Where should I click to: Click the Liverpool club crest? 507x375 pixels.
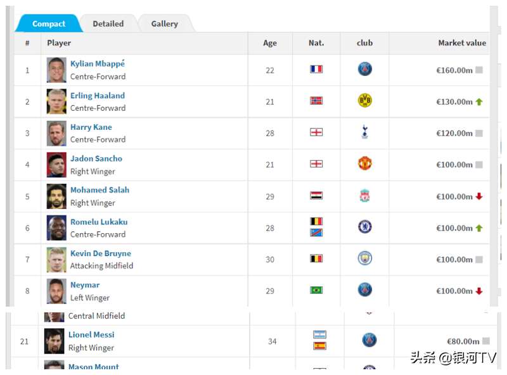pyautogui.click(x=365, y=196)
